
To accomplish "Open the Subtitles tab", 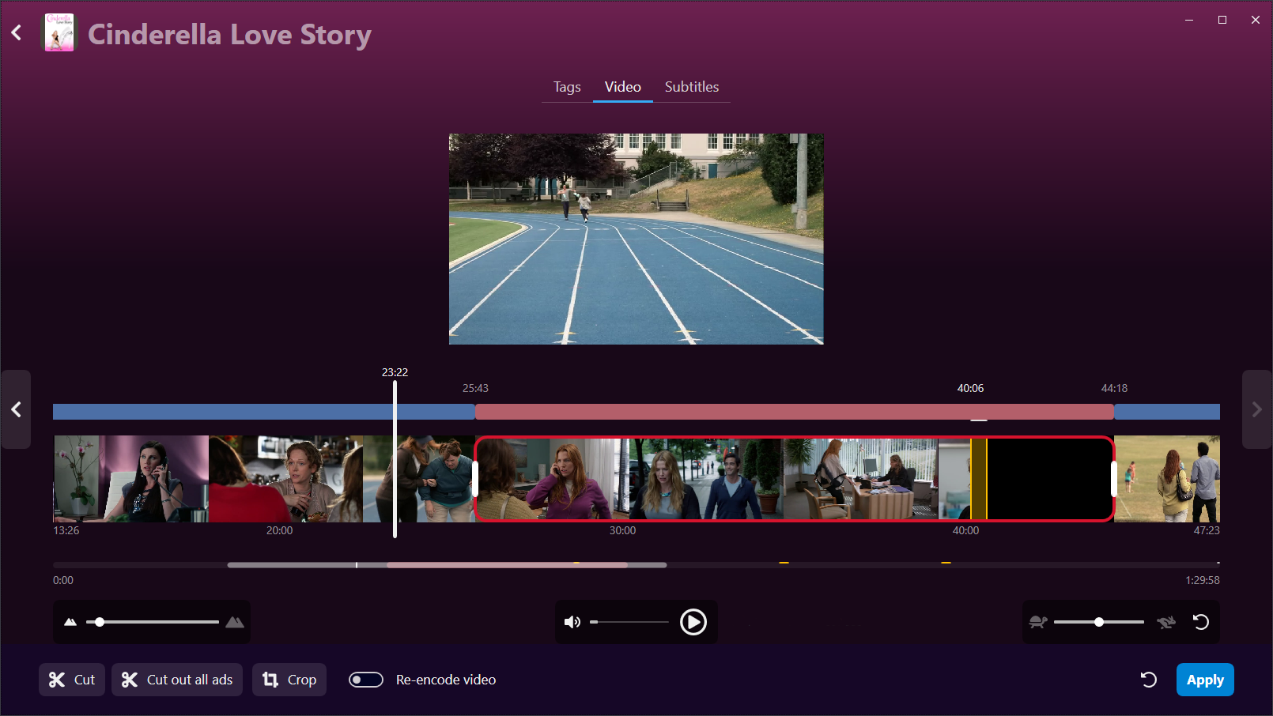I will point(692,87).
